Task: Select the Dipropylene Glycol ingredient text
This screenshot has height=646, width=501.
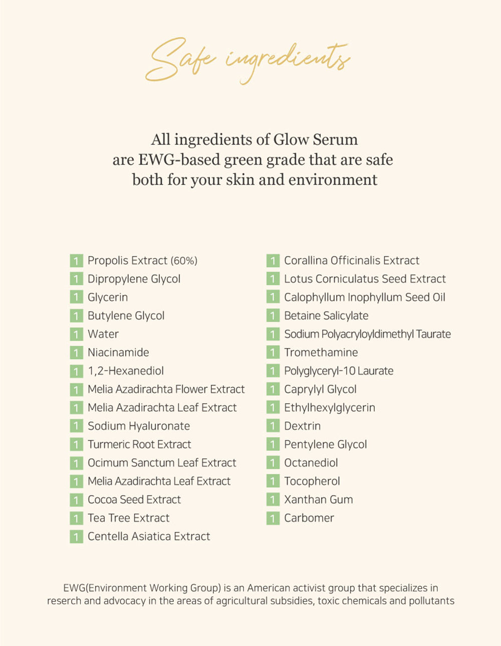Action: click(x=134, y=279)
